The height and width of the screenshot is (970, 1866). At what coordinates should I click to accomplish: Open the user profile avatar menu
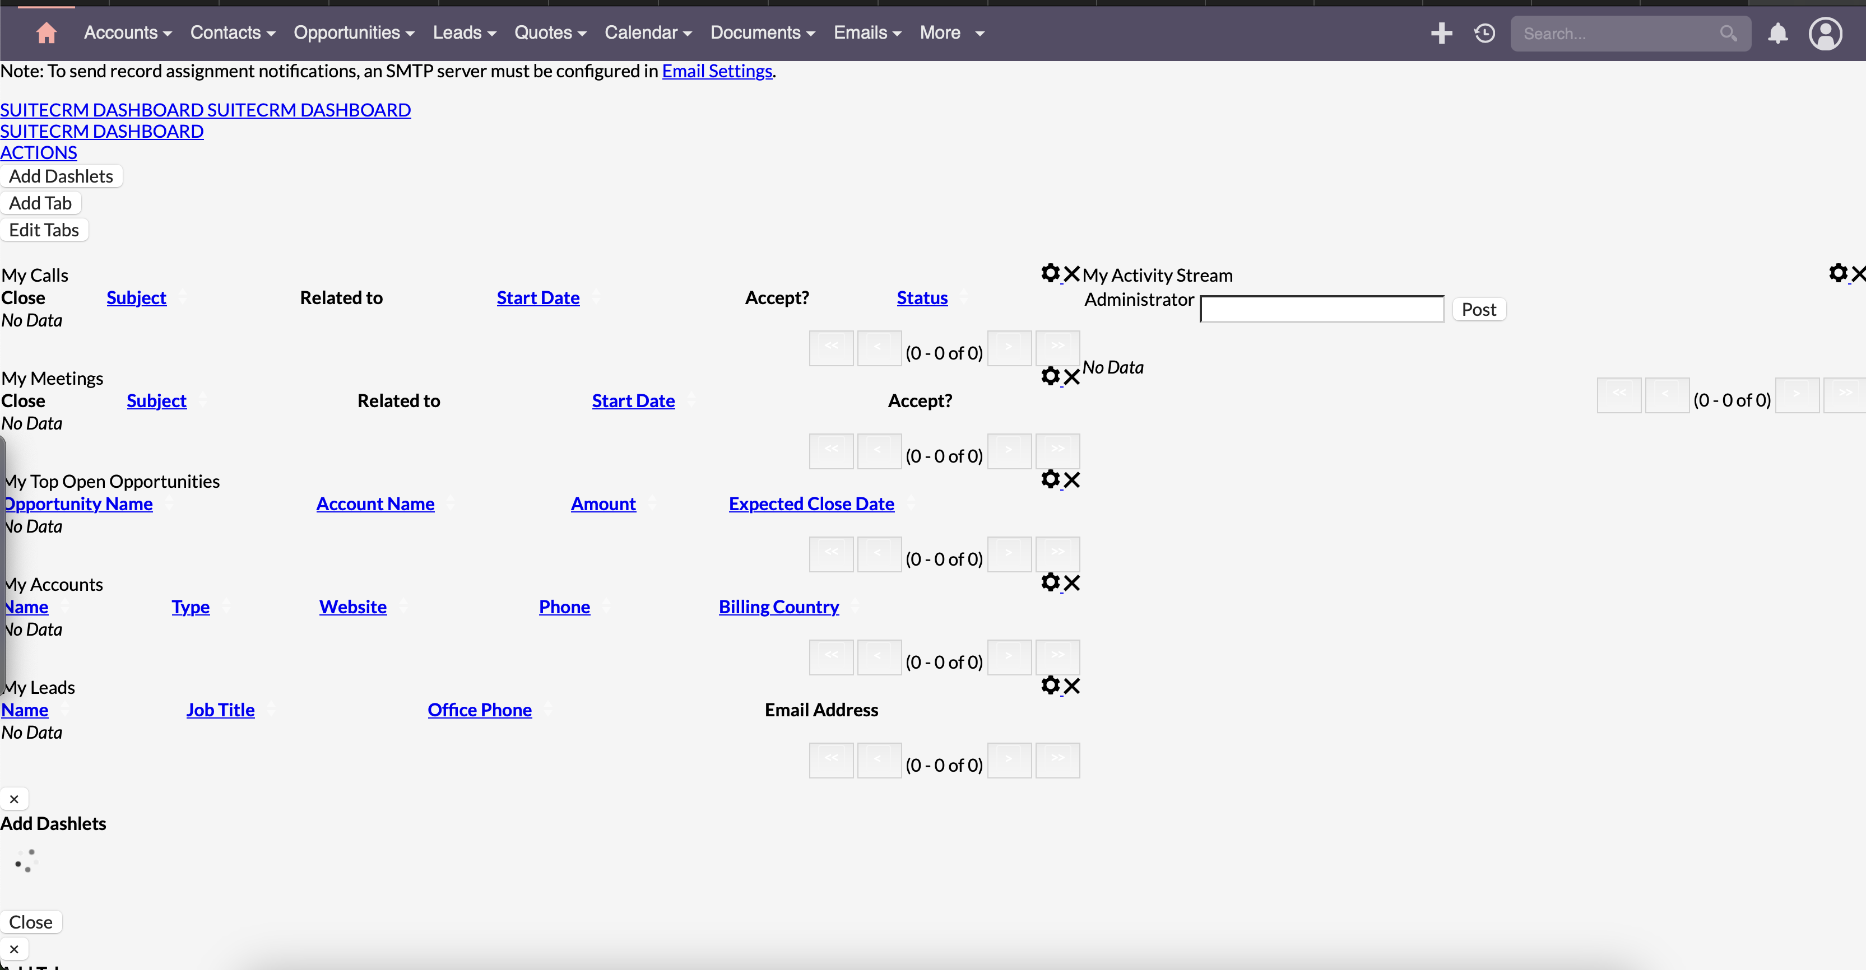click(x=1826, y=33)
